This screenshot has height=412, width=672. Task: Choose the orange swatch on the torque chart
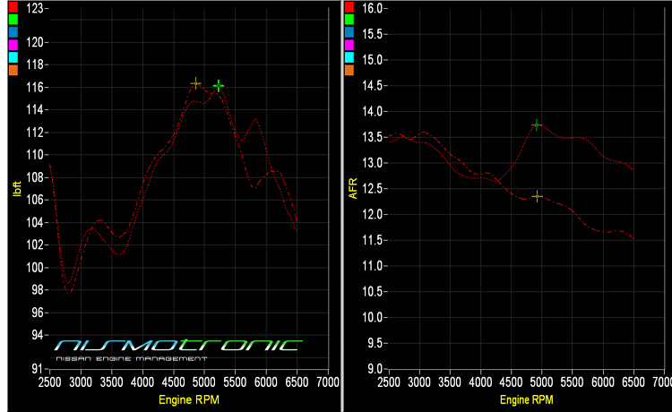point(13,70)
